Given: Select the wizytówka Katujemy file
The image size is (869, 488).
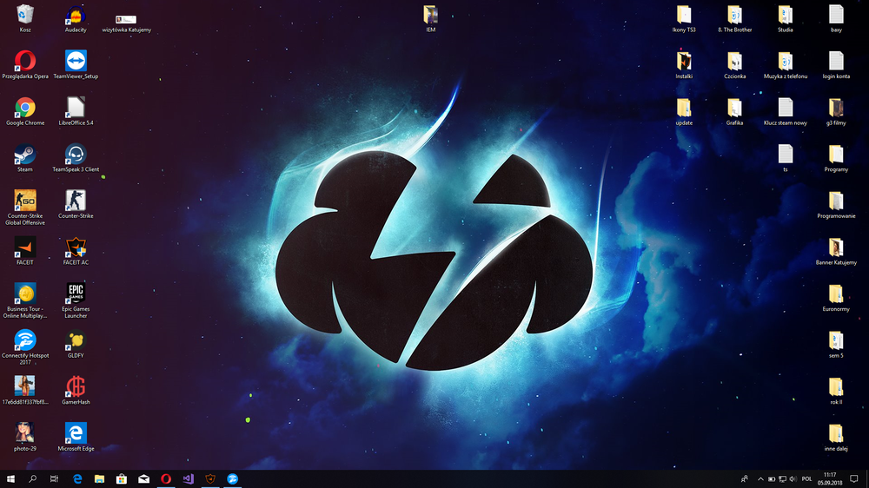Looking at the screenshot, I should 126,23.
